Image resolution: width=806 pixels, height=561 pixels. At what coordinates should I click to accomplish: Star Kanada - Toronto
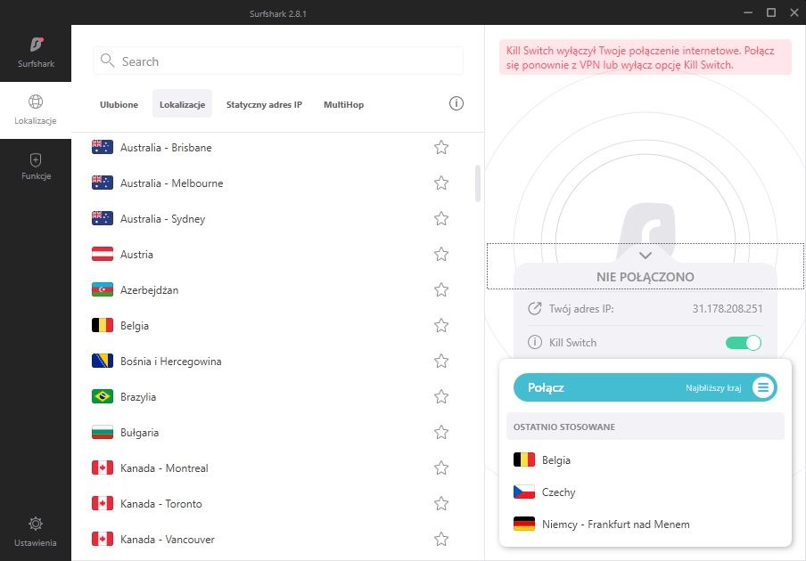441,503
